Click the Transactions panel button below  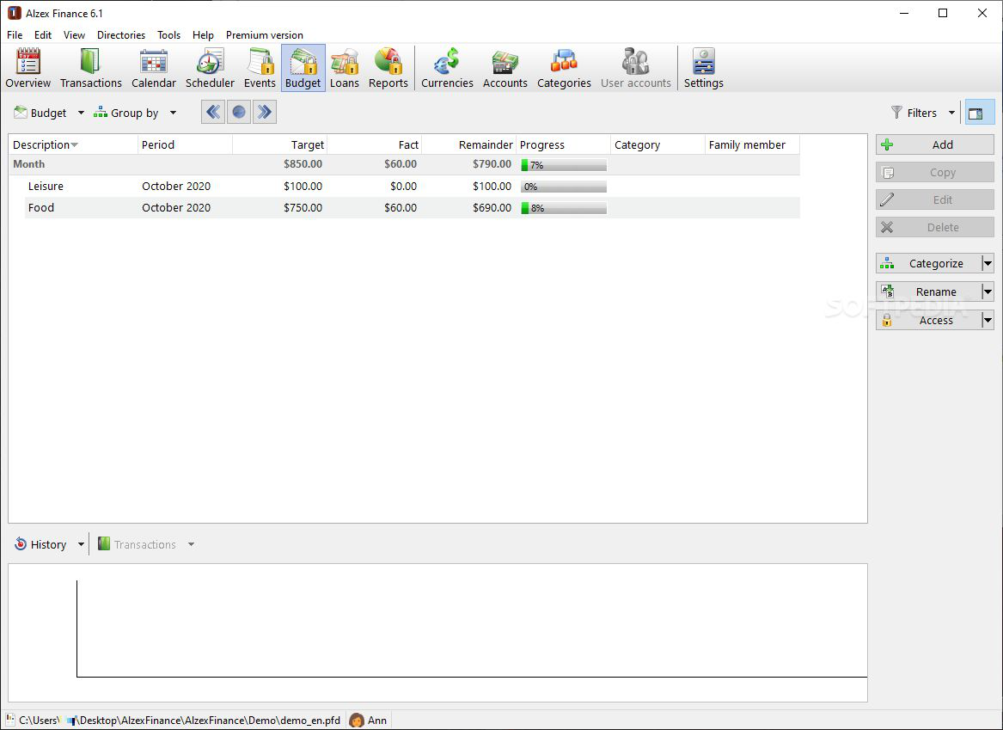(x=138, y=544)
